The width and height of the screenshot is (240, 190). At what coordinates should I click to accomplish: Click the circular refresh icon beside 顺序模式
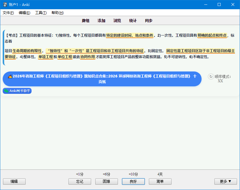click(x=211, y=77)
